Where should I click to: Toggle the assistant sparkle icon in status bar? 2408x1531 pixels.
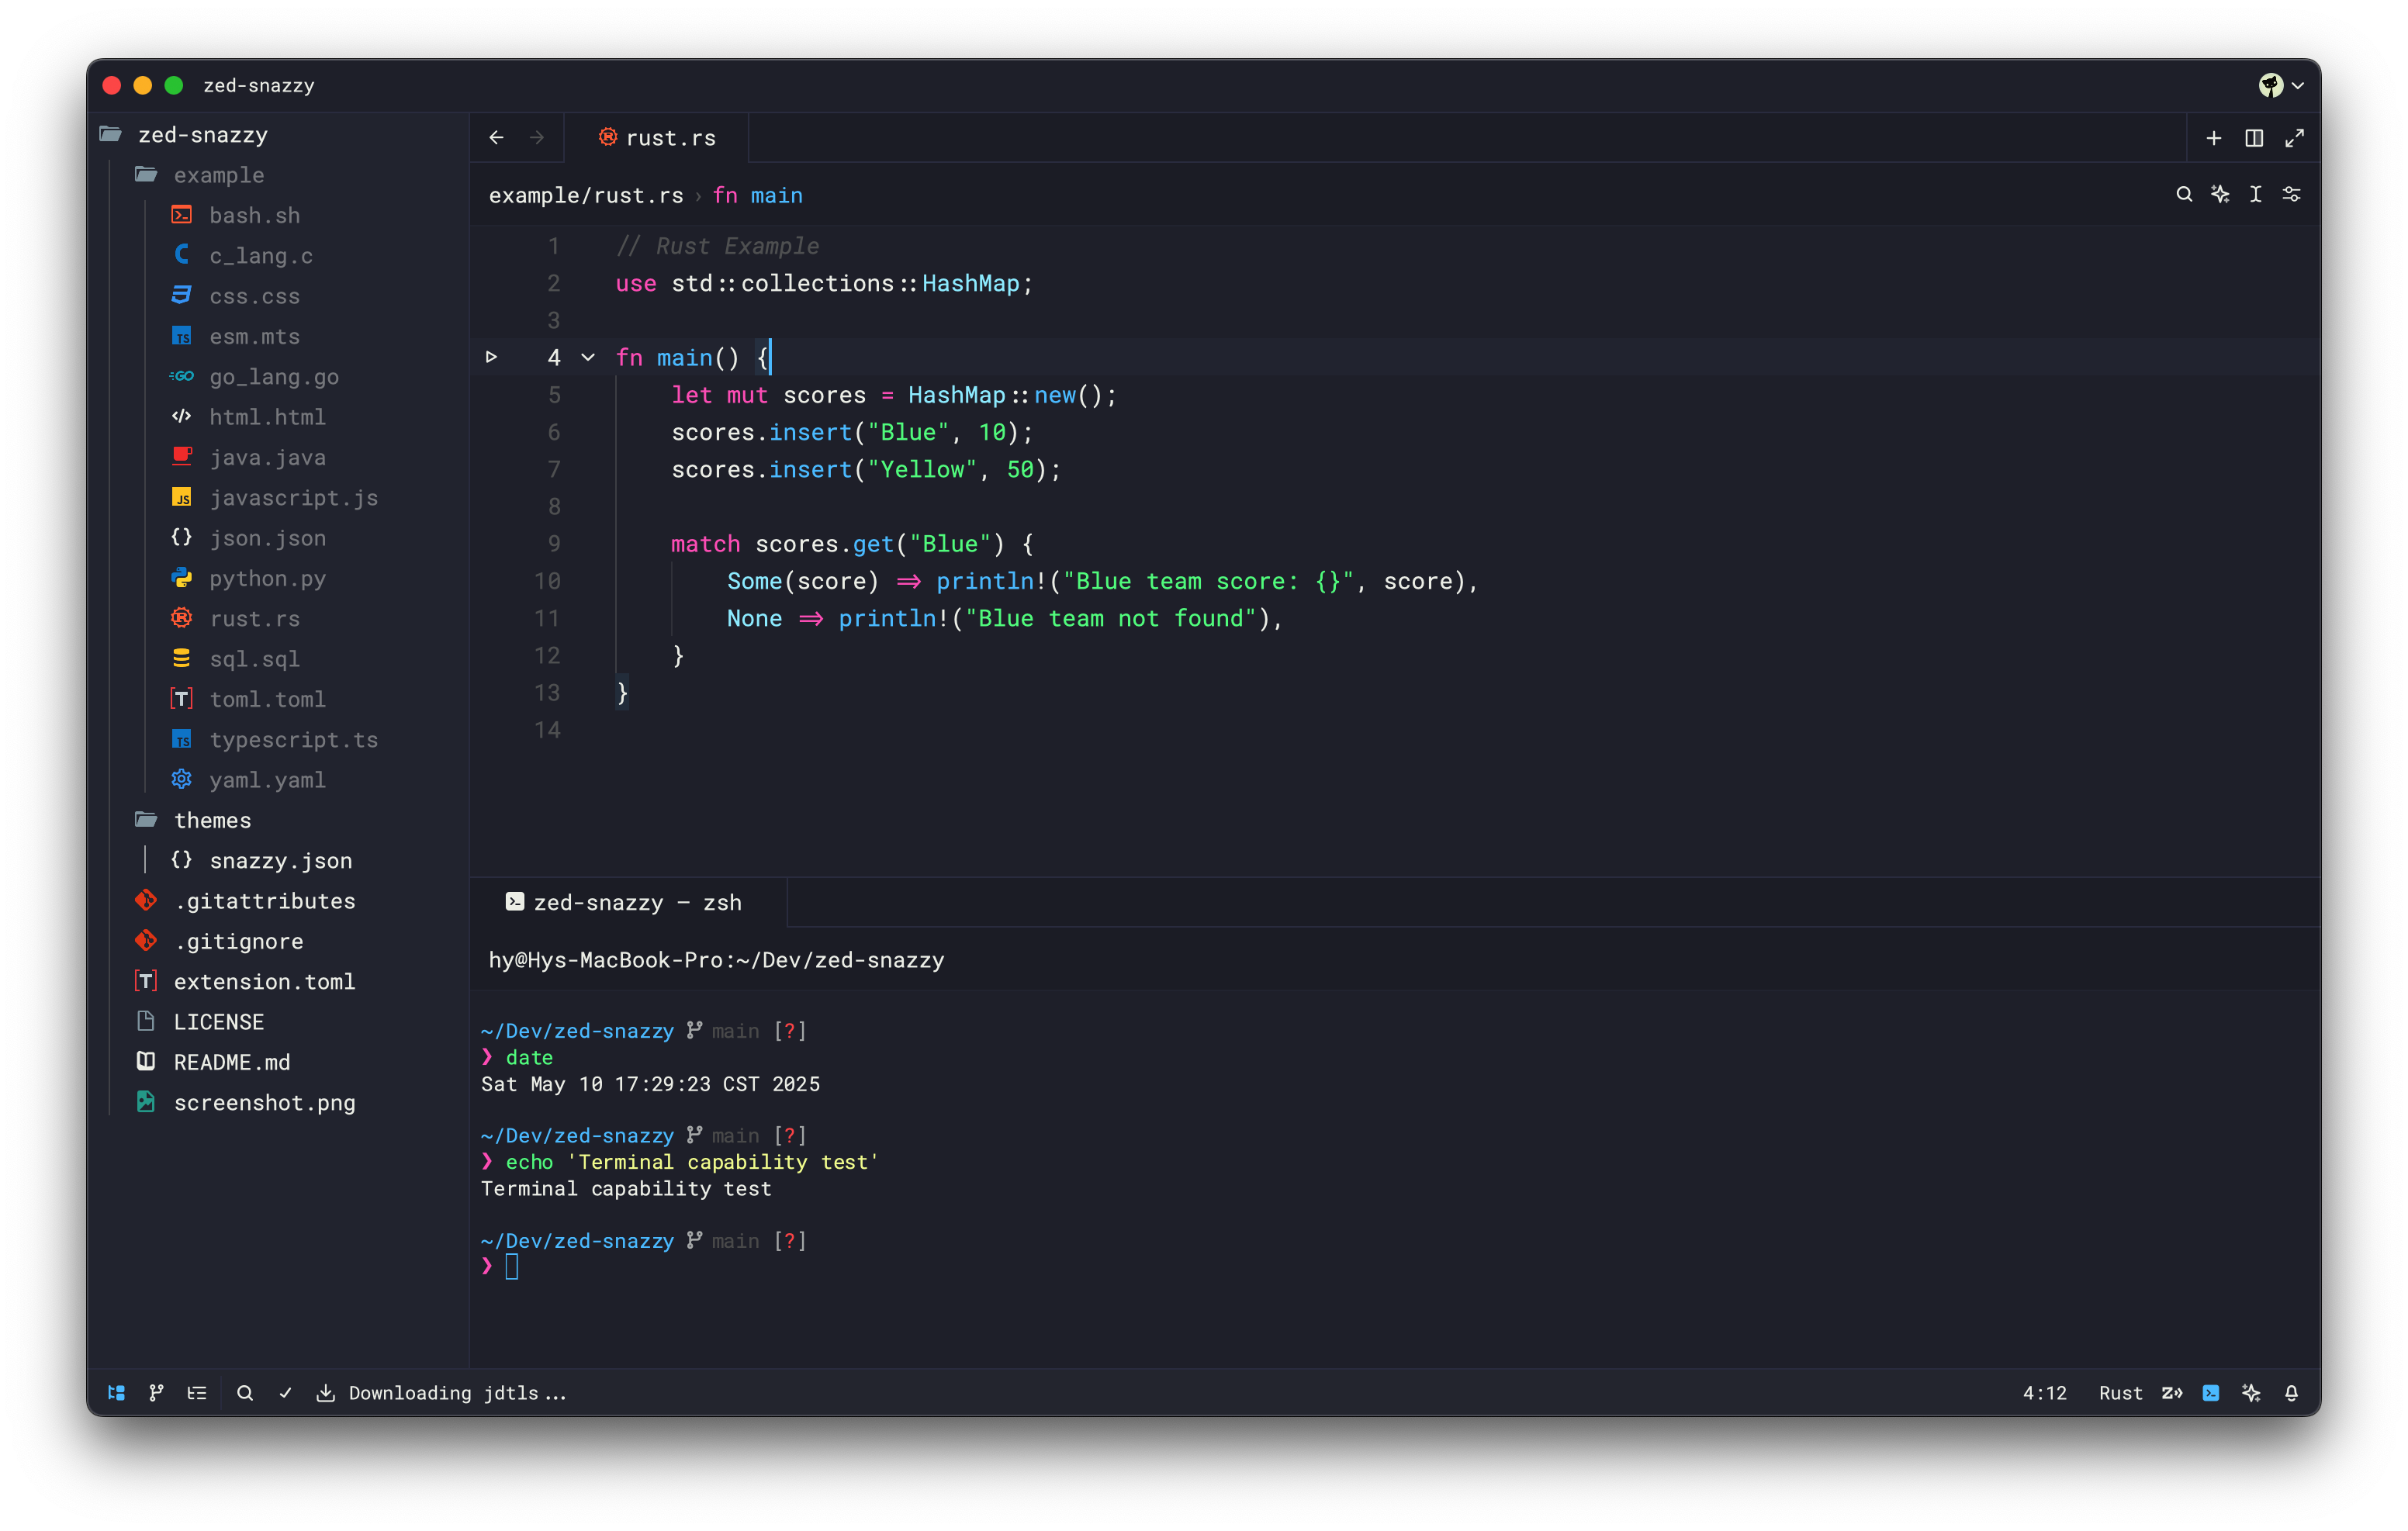coord(2251,1392)
